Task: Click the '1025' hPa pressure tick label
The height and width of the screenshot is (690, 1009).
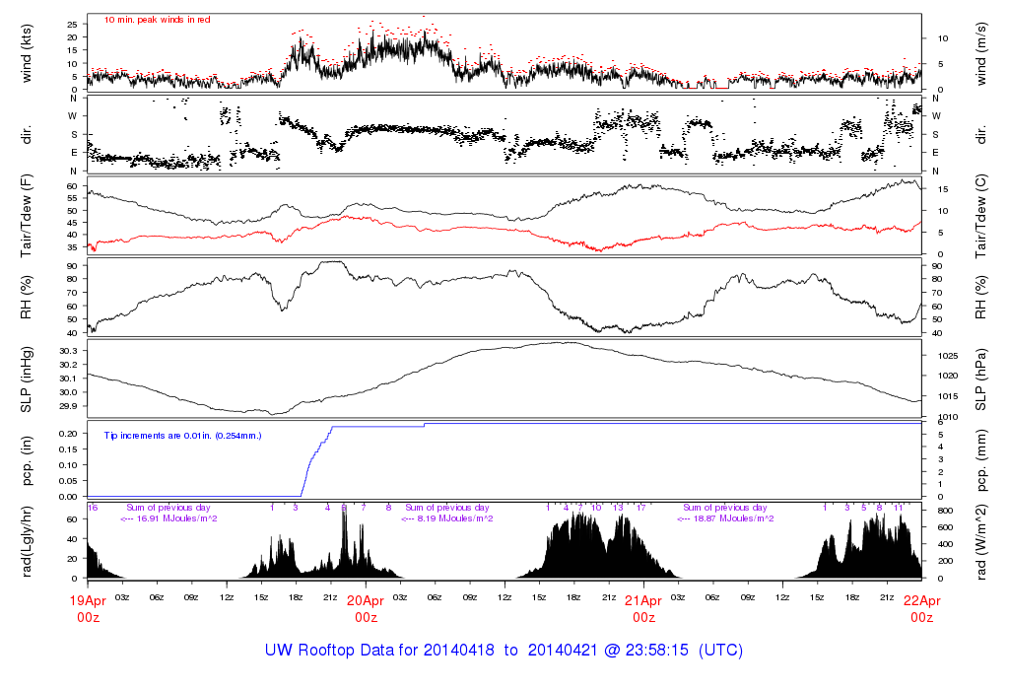Action: click(948, 356)
